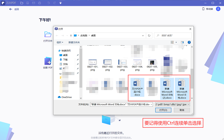Expand the 文件名 dropdown arrow

point(151,104)
